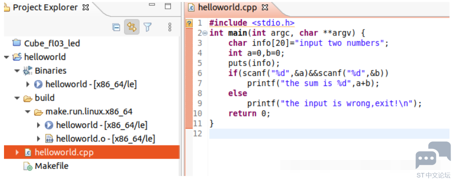Collapse the helloworld project node
Image resolution: width=455 pixels, height=183 pixels.
click(7, 57)
